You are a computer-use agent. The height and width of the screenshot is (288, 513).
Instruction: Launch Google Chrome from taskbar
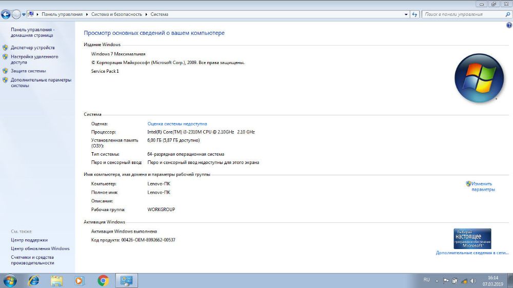tap(103, 281)
